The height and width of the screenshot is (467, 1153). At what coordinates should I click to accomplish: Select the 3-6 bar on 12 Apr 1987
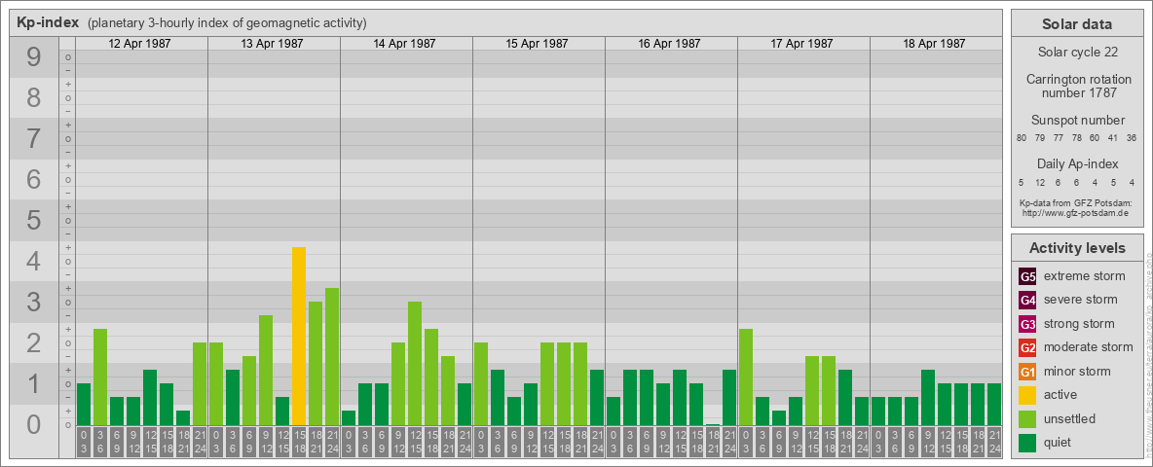[100, 377]
